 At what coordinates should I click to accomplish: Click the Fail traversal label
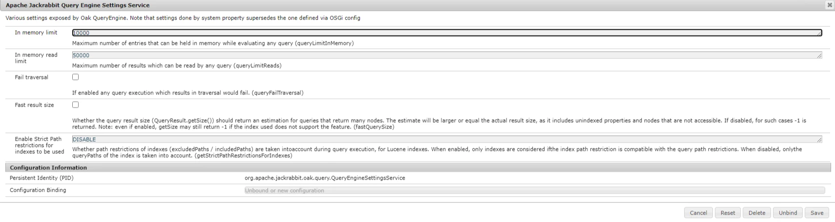tap(32, 77)
